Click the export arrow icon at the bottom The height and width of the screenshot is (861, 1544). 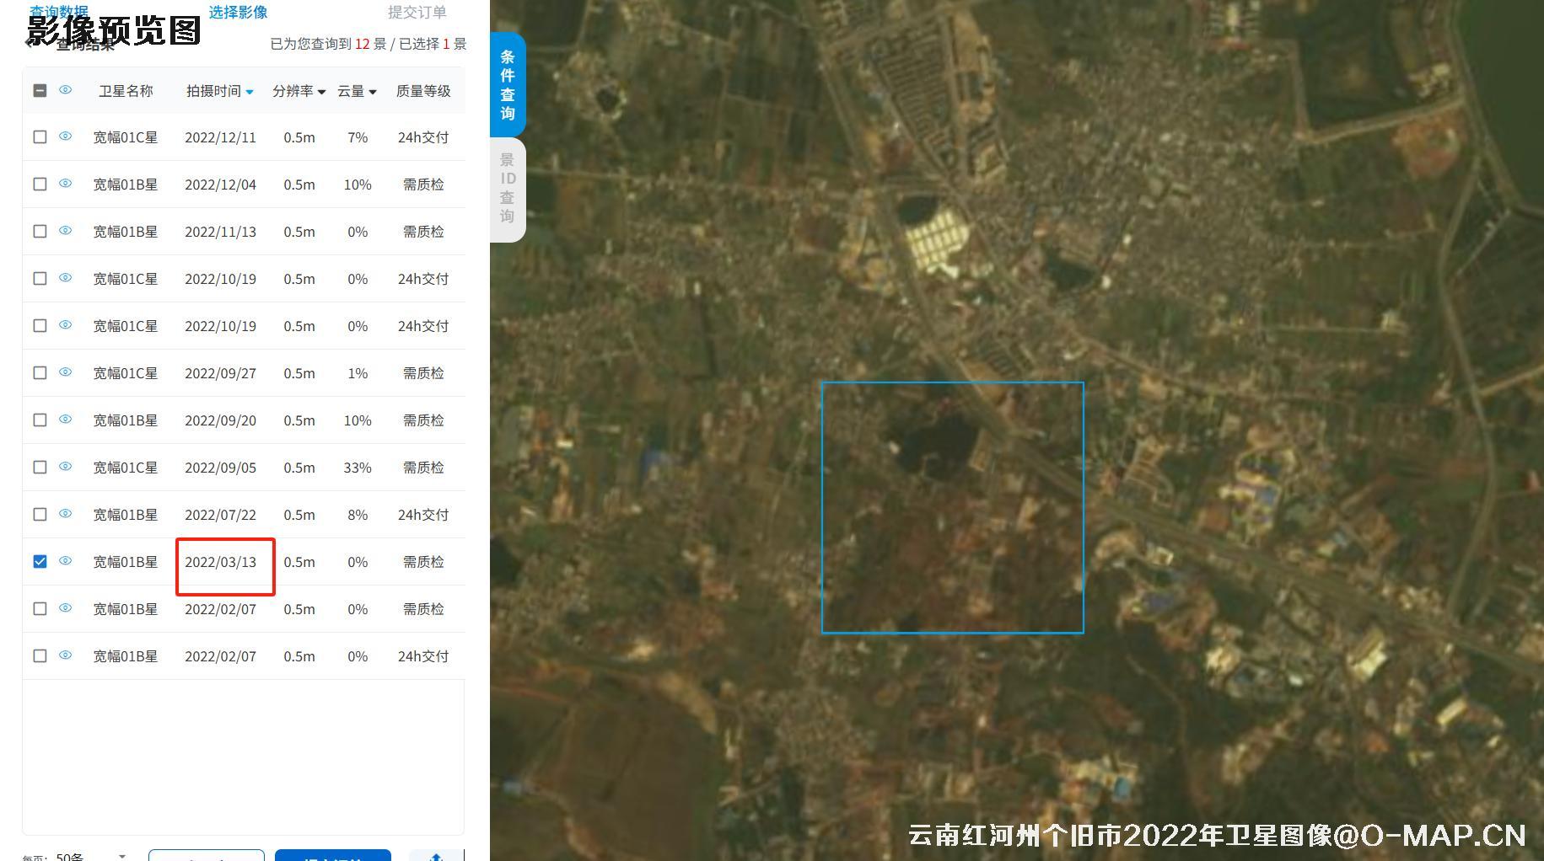point(436,856)
